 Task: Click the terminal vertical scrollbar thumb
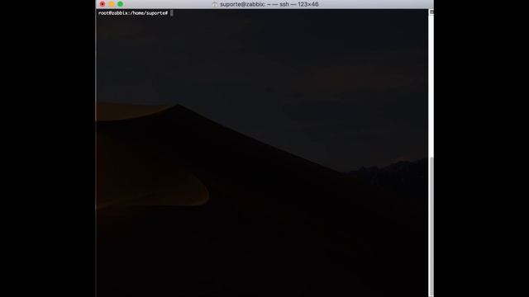pos(431,226)
